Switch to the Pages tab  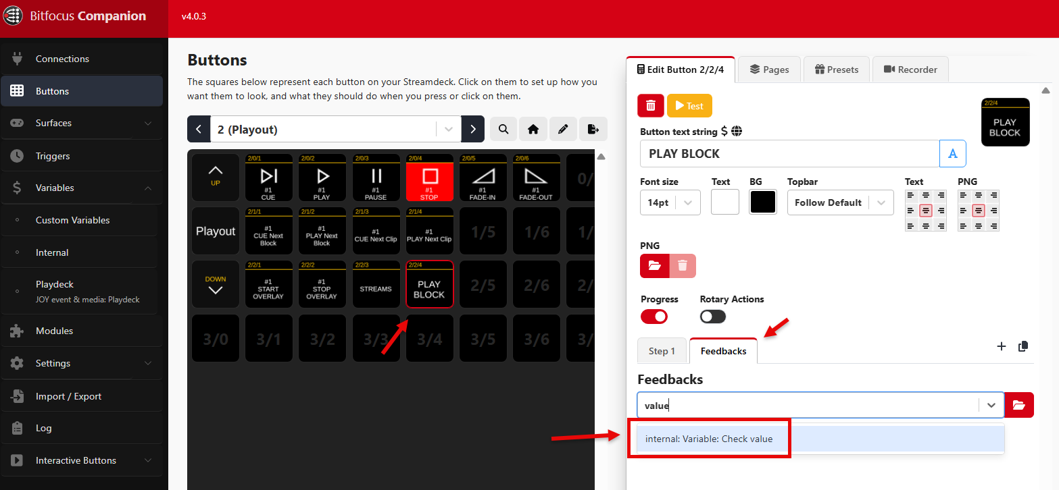769,70
